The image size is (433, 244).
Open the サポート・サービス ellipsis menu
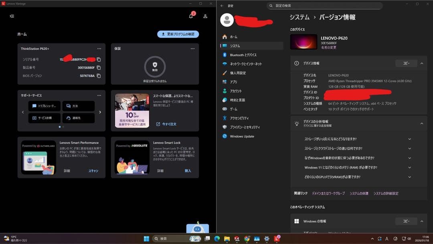99,95
